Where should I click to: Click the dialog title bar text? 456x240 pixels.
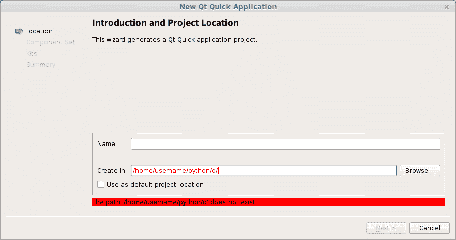228,7
